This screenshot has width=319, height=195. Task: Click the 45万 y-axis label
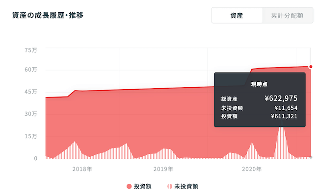point(31,92)
